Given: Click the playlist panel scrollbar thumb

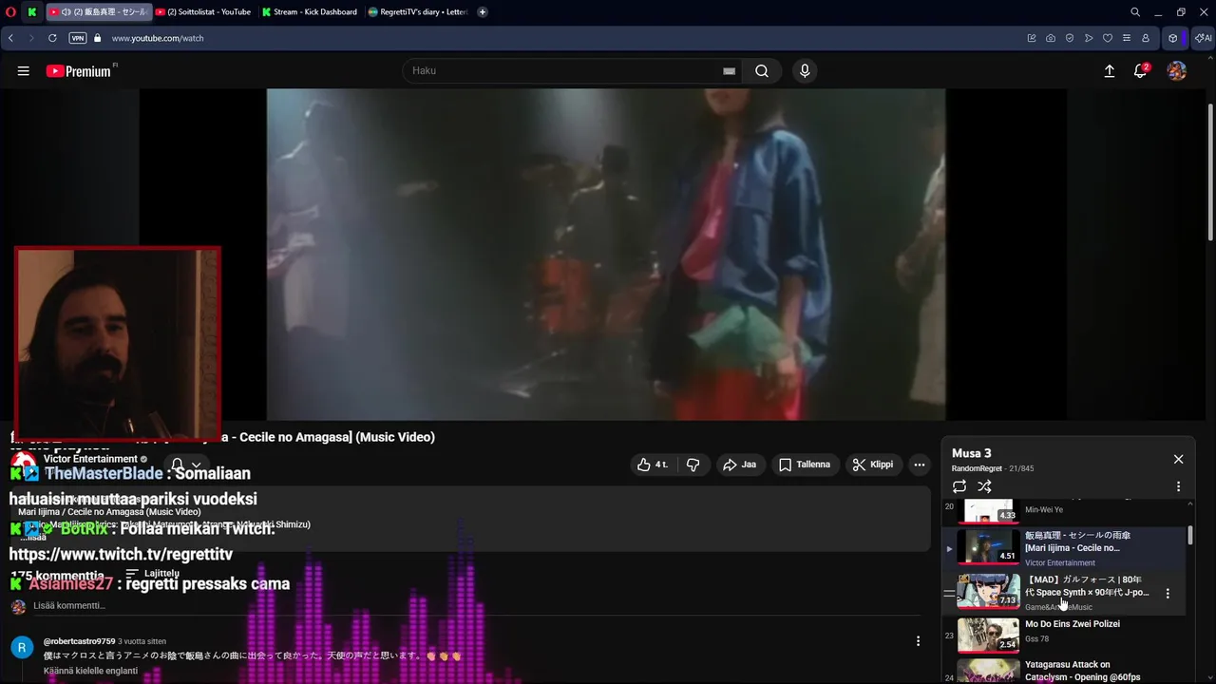Looking at the screenshot, I should pos(1189,535).
